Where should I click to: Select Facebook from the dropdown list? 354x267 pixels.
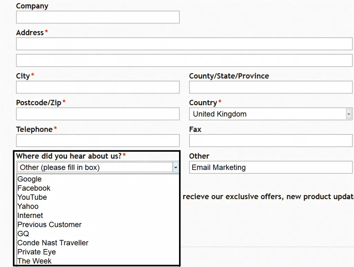point(34,188)
